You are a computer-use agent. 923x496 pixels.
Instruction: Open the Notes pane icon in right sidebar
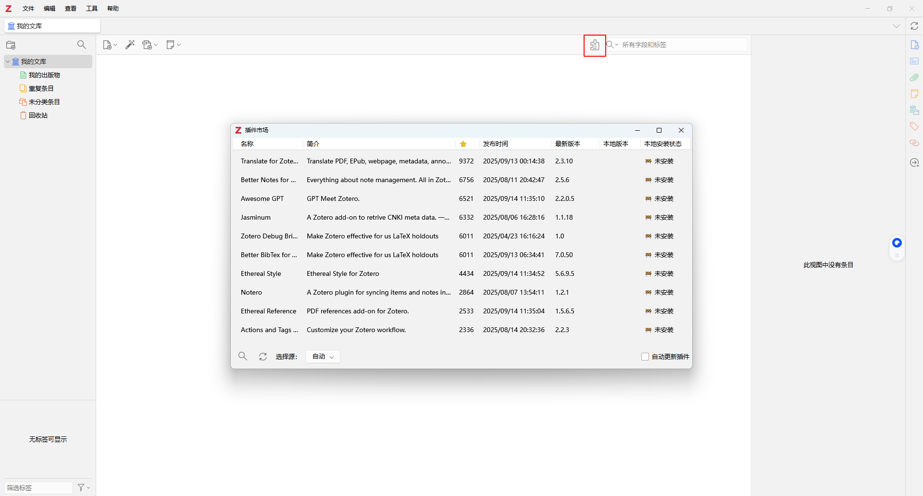point(914,94)
